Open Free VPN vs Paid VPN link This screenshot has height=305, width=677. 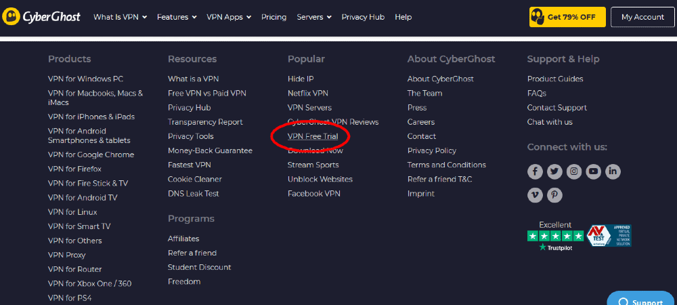tap(207, 93)
